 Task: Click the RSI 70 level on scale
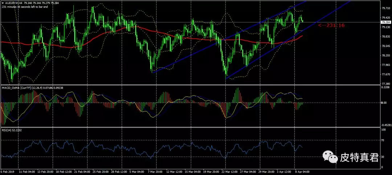[x=383, y=140]
